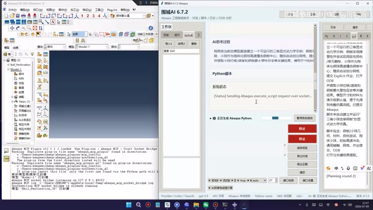
Task: Click the generation progress bar indicator
Action: pos(276,118)
